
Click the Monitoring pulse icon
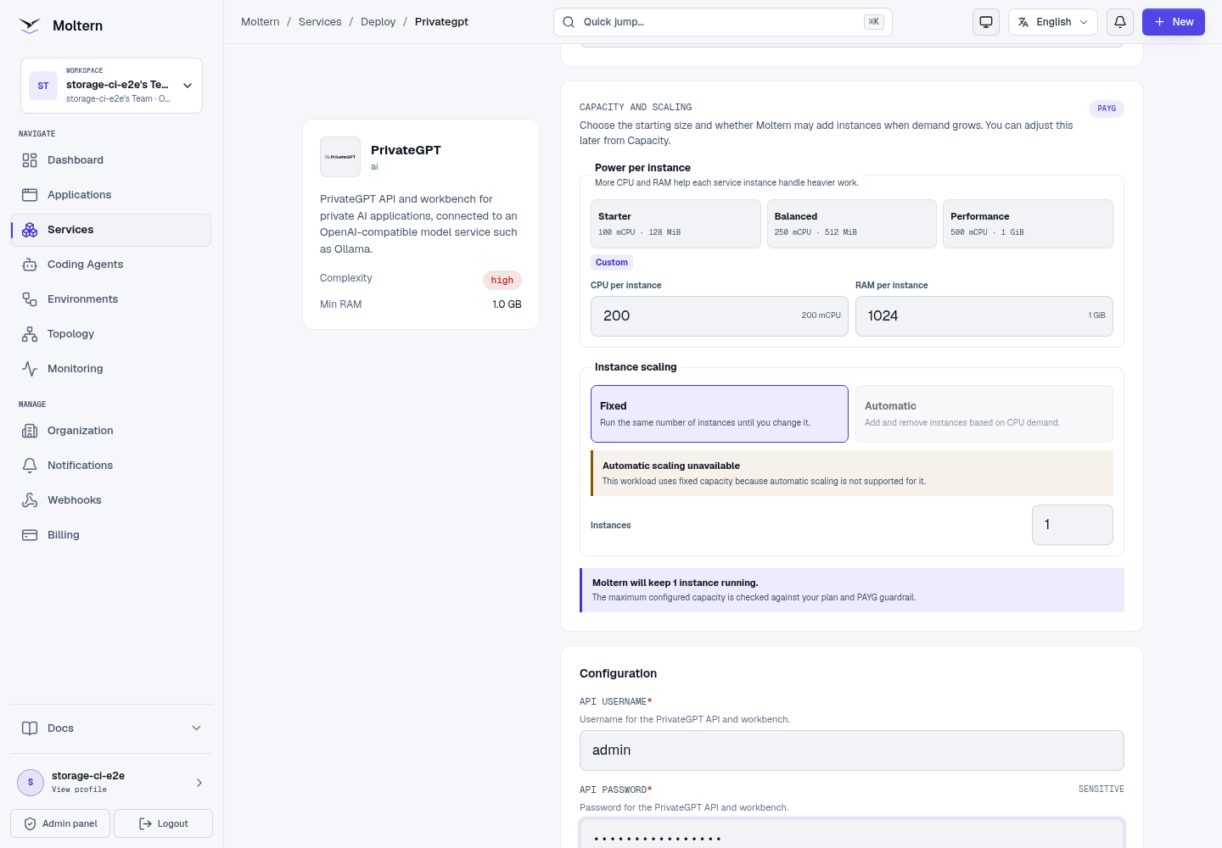pyautogui.click(x=30, y=369)
